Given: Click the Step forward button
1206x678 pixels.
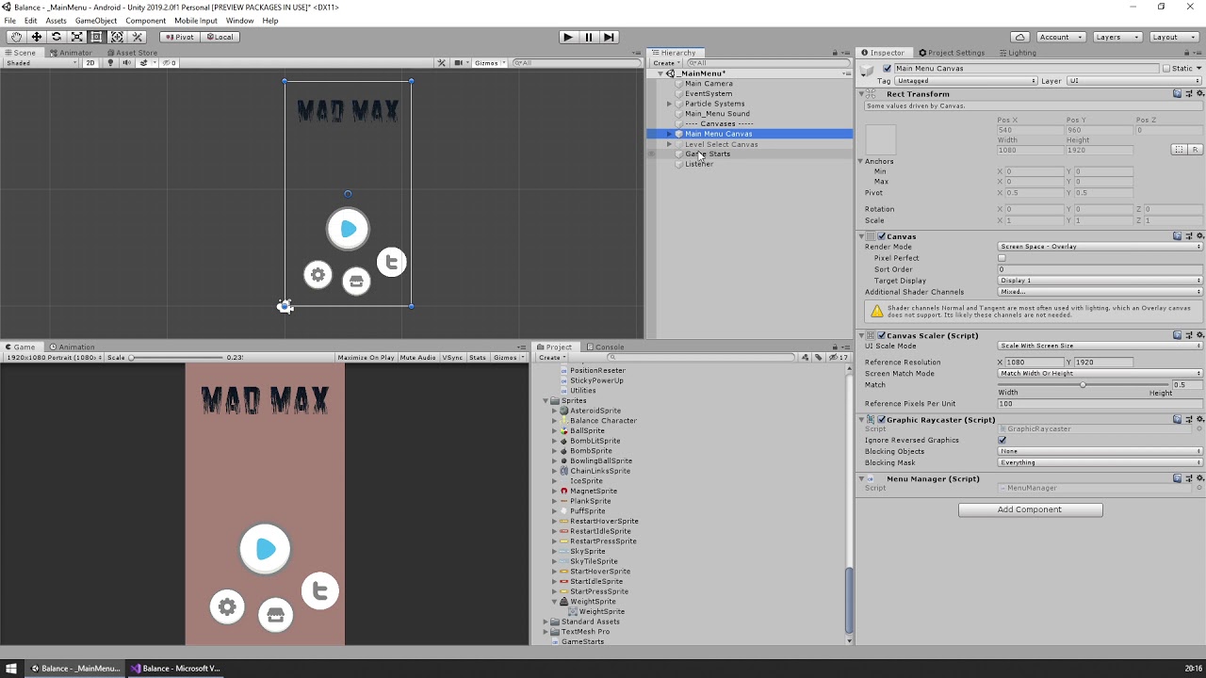Looking at the screenshot, I should tap(609, 37).
